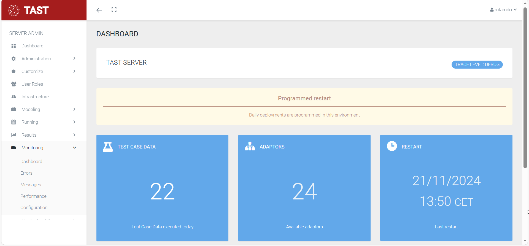
Task: Click the User Roles people icon
Action: 14,84
